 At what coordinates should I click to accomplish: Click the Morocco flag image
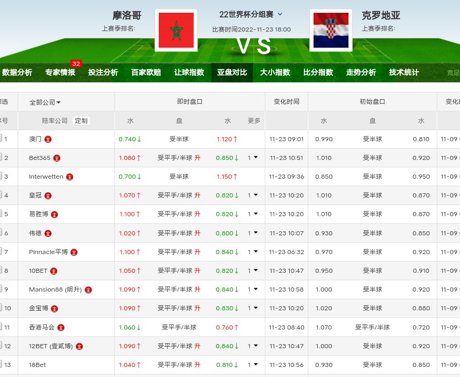click(176, 30)
